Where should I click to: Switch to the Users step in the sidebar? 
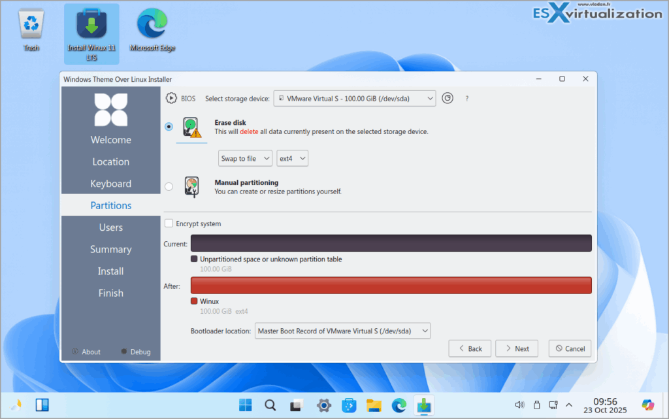[x=110, y=227]
